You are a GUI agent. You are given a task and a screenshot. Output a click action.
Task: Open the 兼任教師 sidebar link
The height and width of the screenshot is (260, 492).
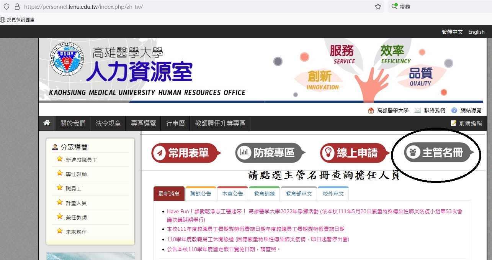tap(76, 217)
